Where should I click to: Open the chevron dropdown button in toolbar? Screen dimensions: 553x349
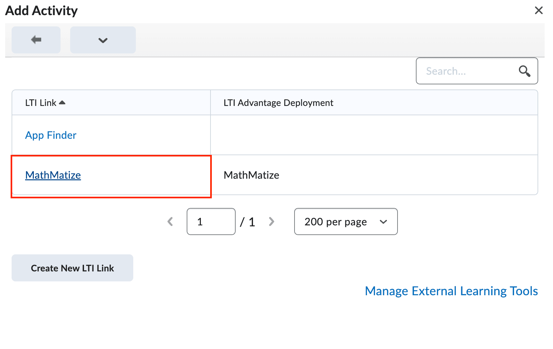[103, 40]
